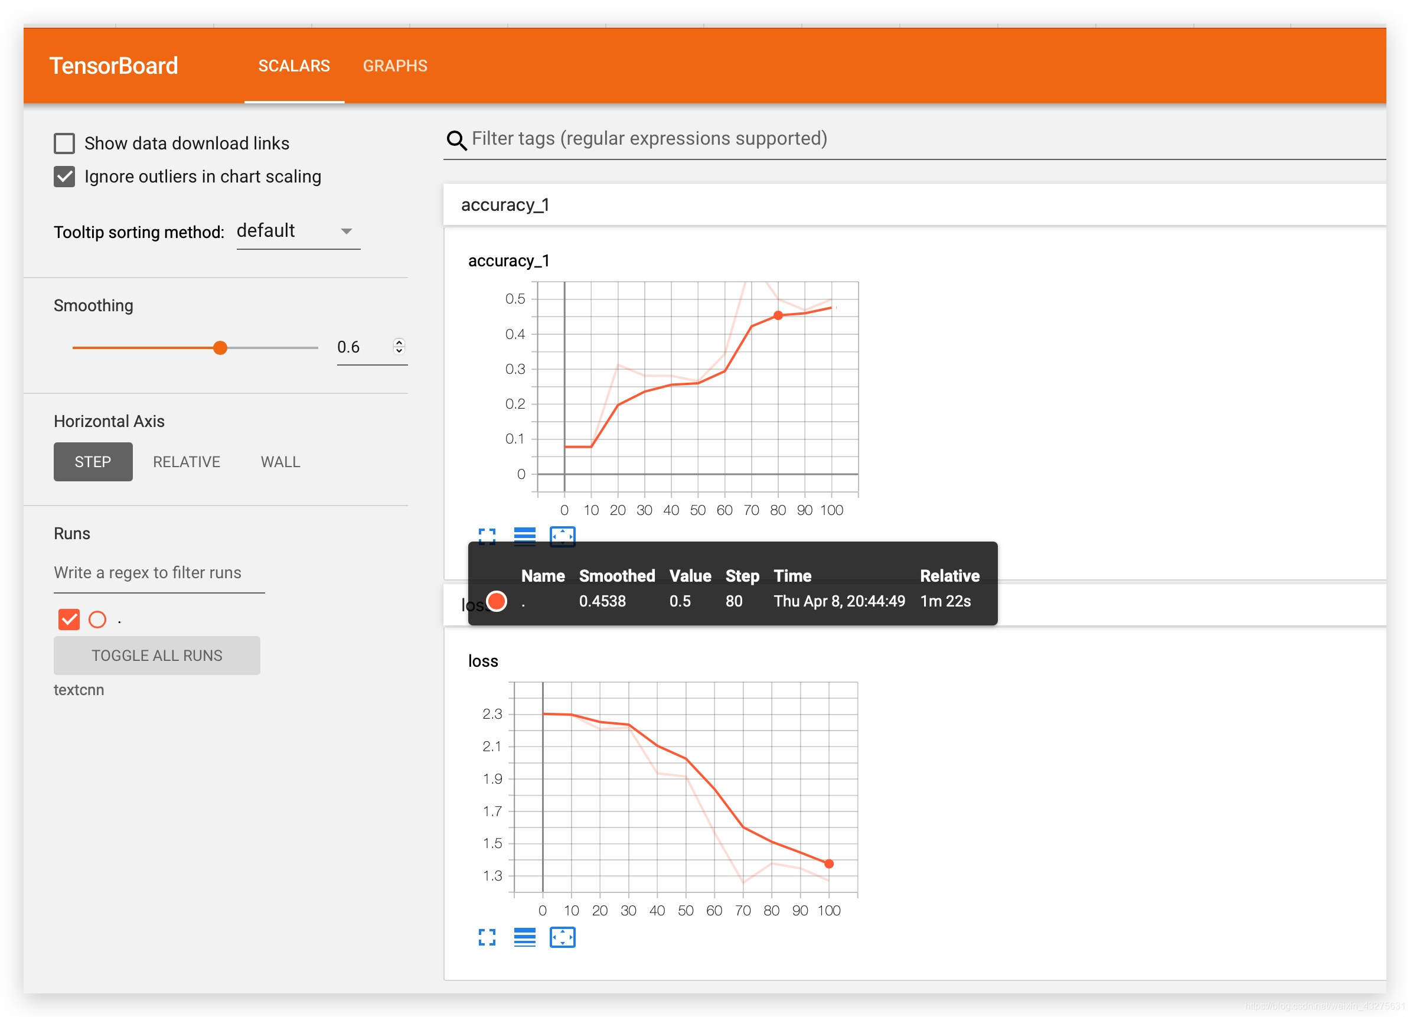Switch to the GRAPHS tab

395,66
